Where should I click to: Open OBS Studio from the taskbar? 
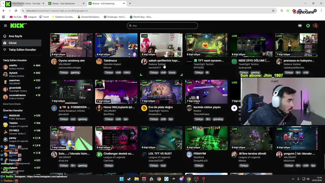click(196, 179)
